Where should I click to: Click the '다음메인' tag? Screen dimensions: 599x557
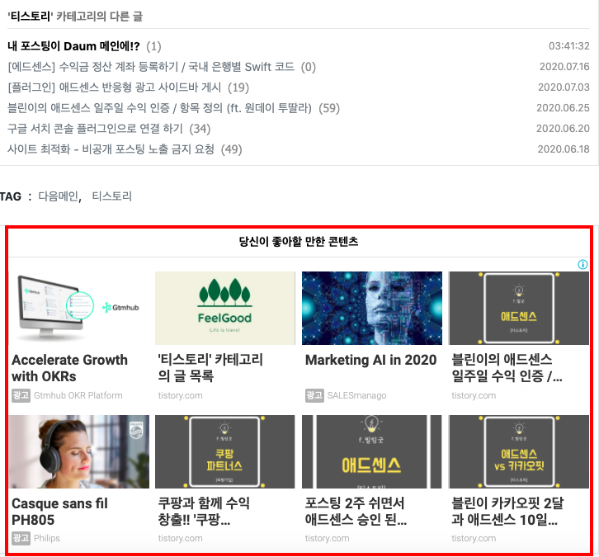(x=59, y=196)
